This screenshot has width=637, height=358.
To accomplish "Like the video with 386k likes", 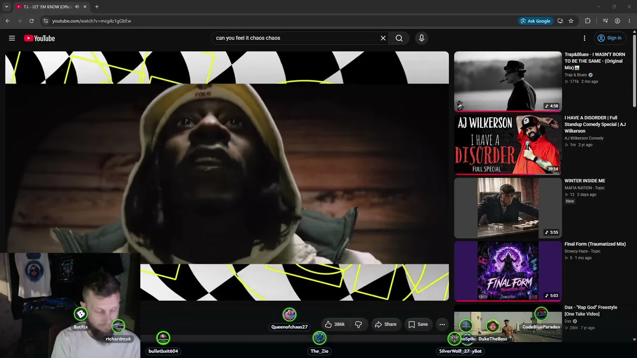I will coord(334,324).
